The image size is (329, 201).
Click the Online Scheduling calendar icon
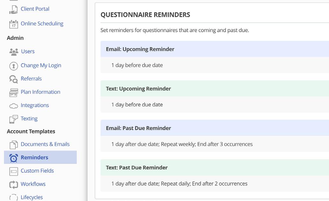pos(13,24)
